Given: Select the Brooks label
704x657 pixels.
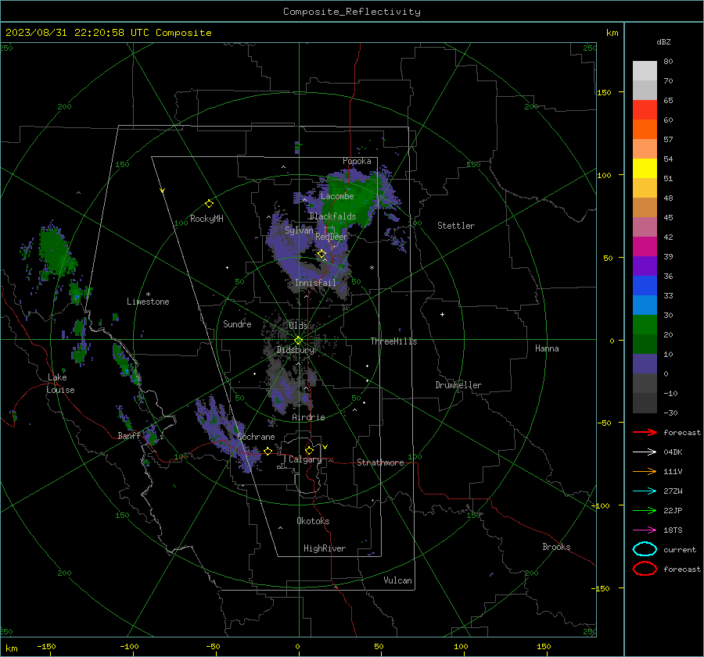Looking at the screenshot, I should pyautogui.click(x=556, y=547).
